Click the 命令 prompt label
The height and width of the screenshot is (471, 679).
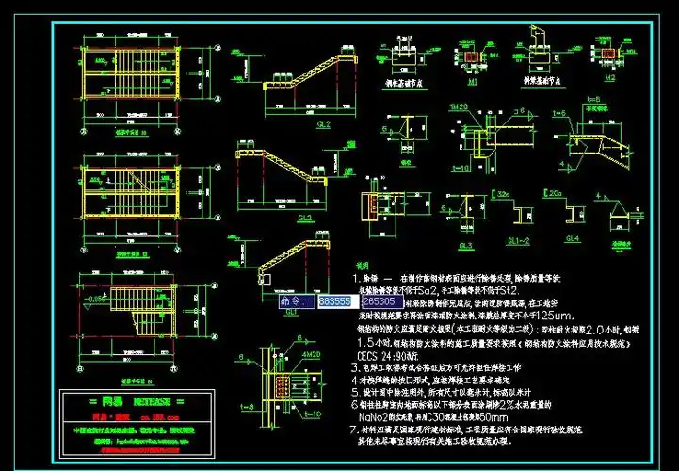pyautogui.click(x=294, y=301)
